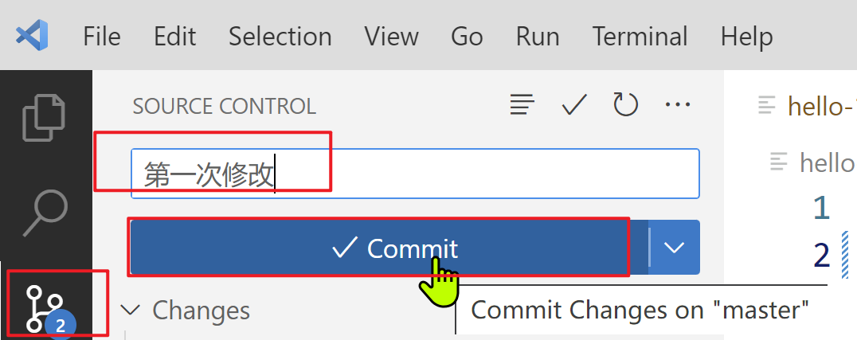Open Source Control branch icon

45,309
